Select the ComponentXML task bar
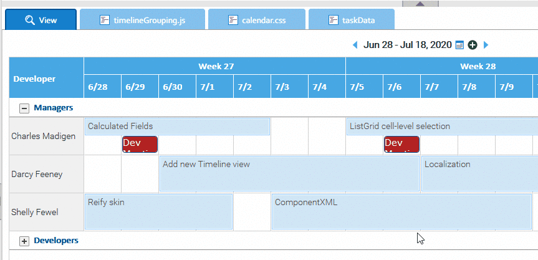Screen dimensions: 538x260 [401, 212]
